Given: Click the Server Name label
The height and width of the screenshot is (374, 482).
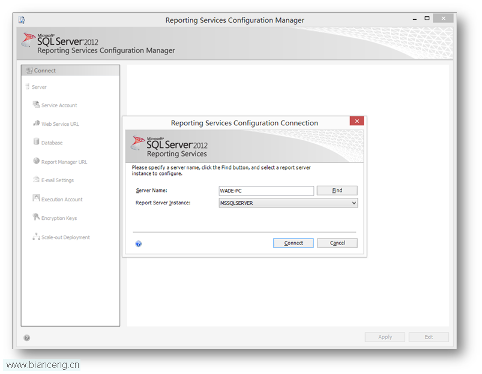Looking at the screenshot, I should pos(151,191).
